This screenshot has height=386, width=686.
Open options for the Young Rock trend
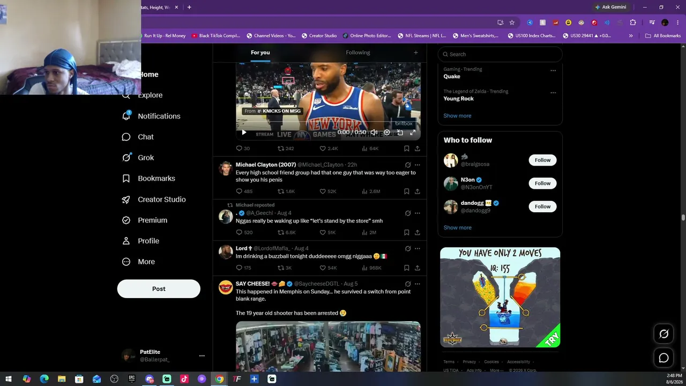(553, 93)
